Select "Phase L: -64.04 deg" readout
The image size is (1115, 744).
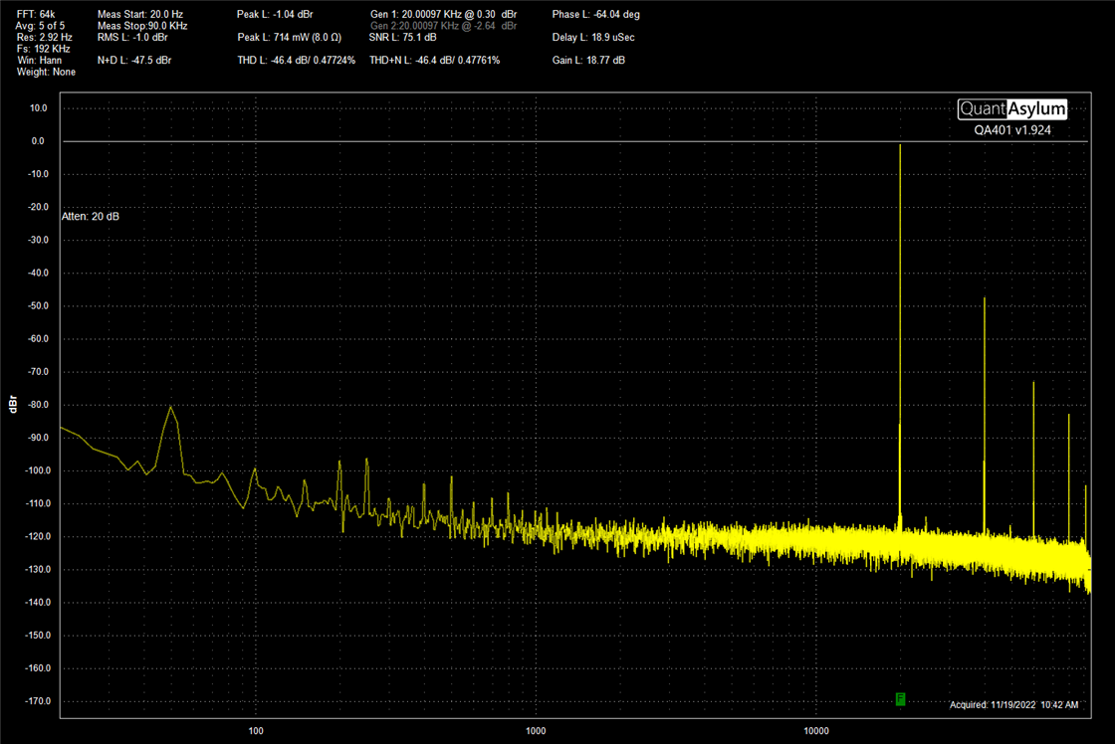(x=596, y=14)
